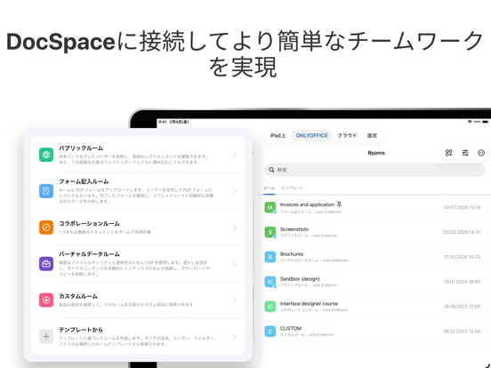Tap the plus icon for テンプレートから
491x368 pixels.
[46, 336]
